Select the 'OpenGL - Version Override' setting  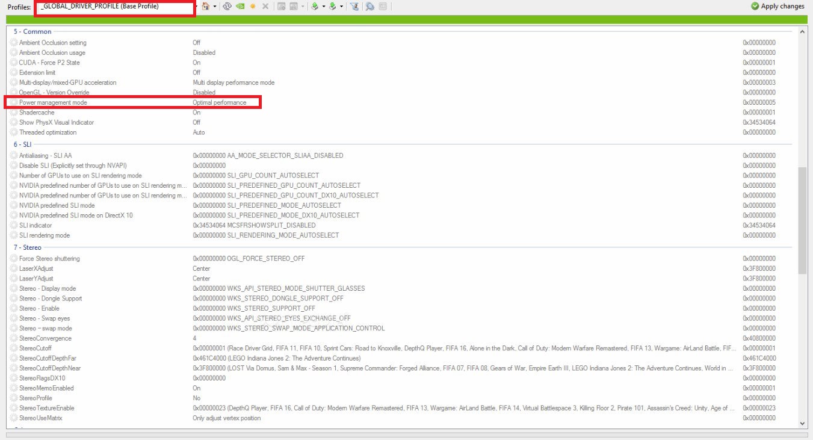(54, 93)
